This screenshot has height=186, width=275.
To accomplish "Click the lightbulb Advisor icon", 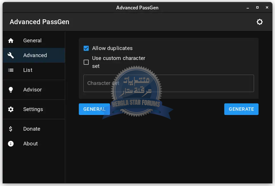I will 11,90.
